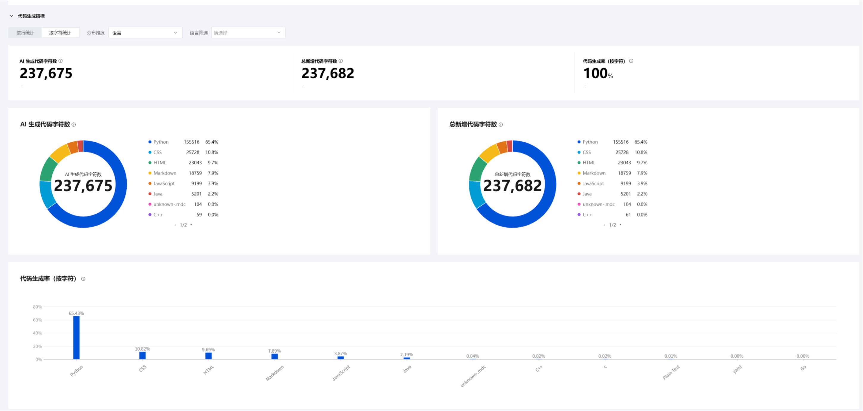Toggle Java legend in 总新增代码字符数 chart
863x411 pixels.
pyautogui.click(x=612, y=194)
